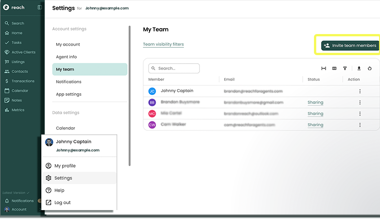Click Invite team members button
Viewport: 380px width, 224px height.
coord(350,46)
